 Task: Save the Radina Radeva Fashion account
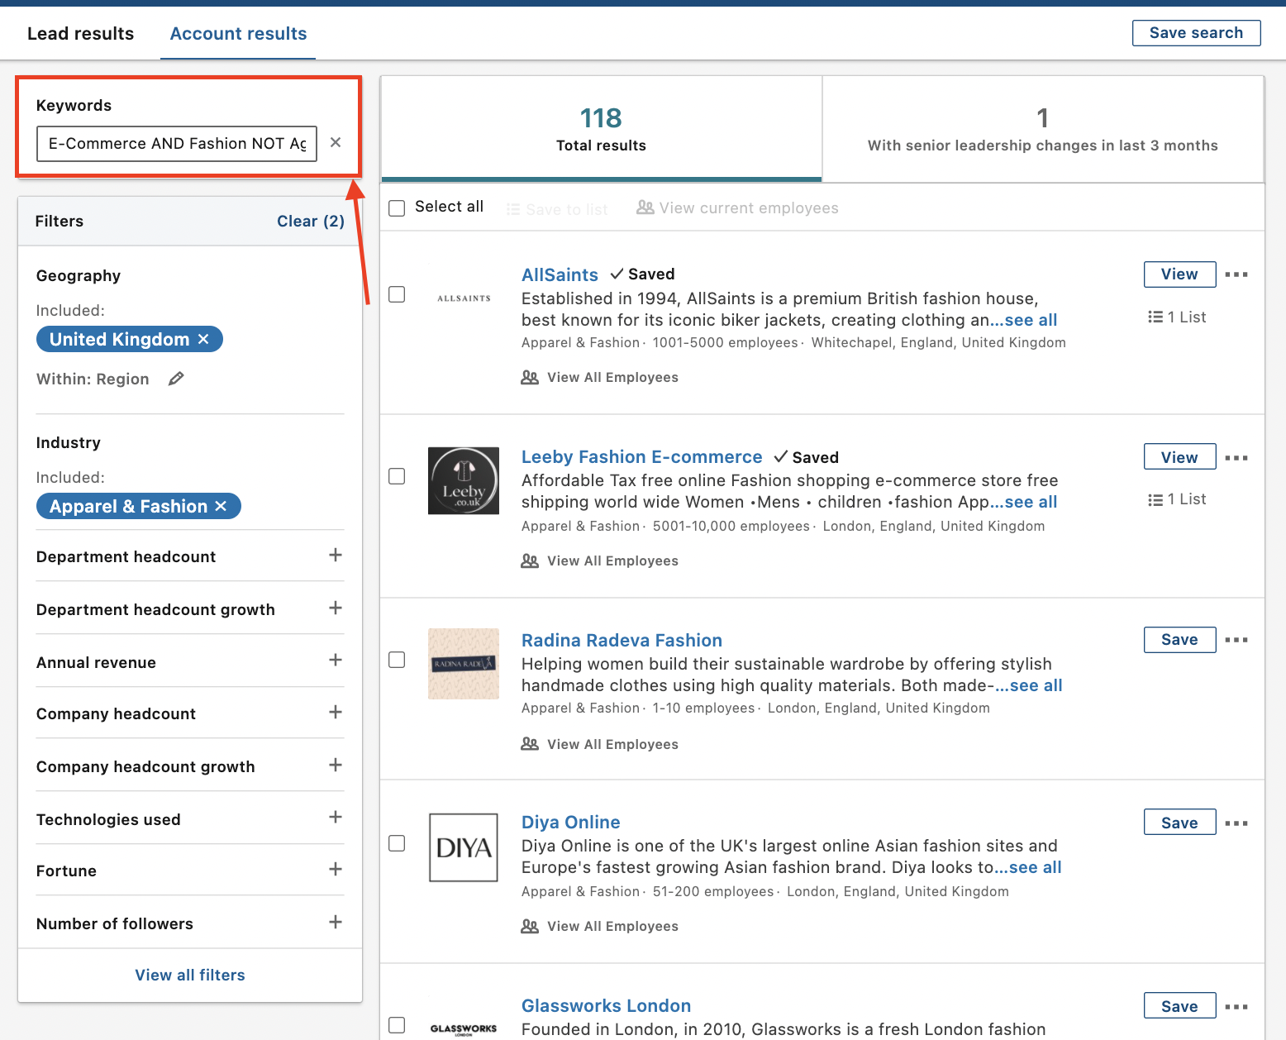(1179, 640)
